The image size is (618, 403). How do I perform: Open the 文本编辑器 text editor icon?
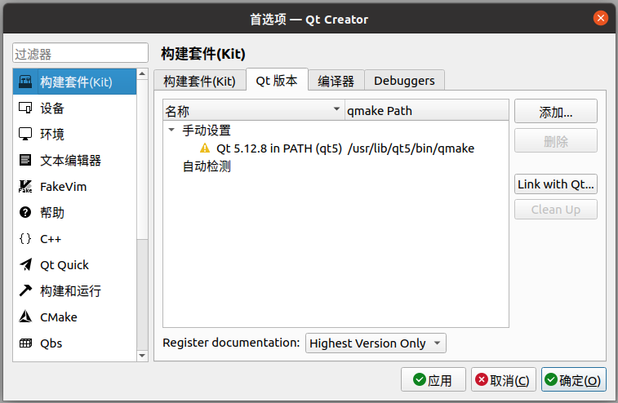(x=25, y=160)
